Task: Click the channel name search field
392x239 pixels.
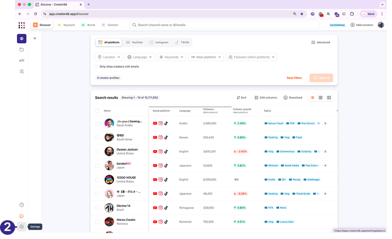Action: click(222, 25)
